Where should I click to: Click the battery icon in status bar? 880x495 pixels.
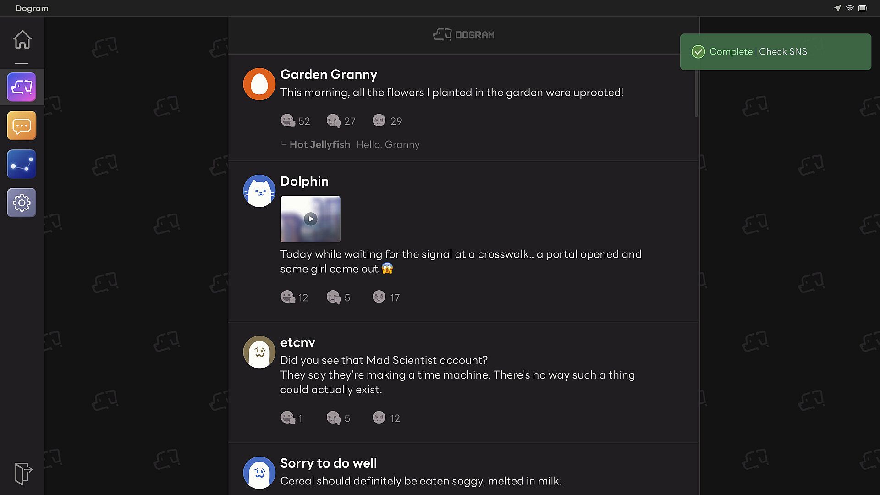[863, 8]
